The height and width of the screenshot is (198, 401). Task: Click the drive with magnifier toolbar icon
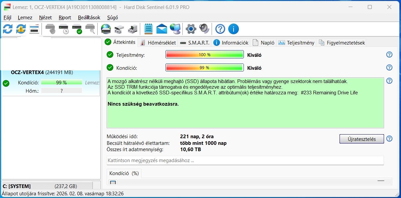click(90, 29)
